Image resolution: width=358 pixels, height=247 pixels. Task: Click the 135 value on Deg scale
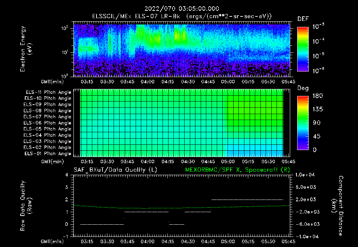[317, 110]
